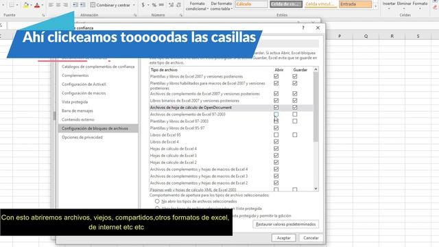This screenshot has height=247, width=439.
Task: Click the Aceptar button
Action: 283,238
